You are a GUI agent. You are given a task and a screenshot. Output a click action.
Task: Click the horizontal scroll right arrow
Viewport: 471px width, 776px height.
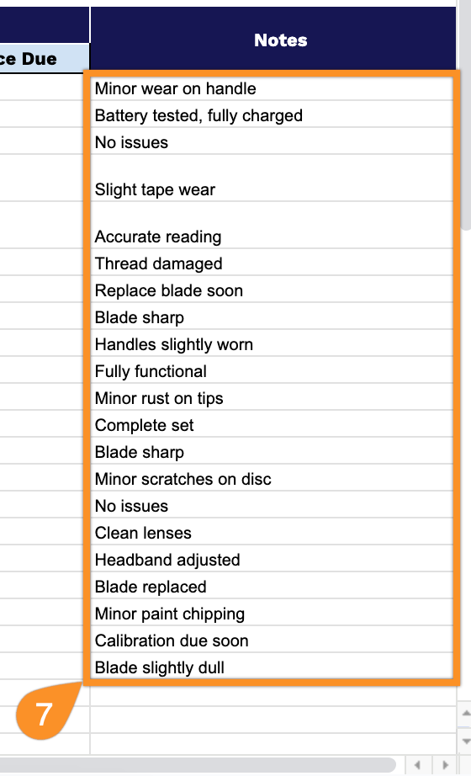click(x=445, y=765)
